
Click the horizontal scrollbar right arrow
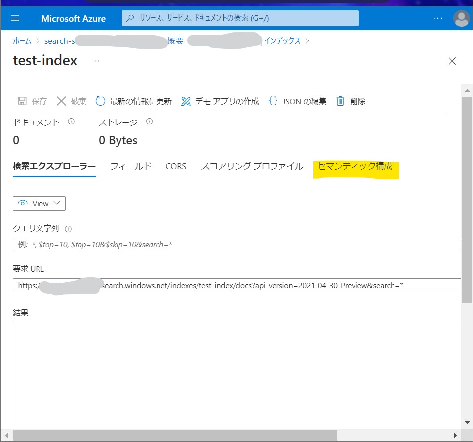455,436
